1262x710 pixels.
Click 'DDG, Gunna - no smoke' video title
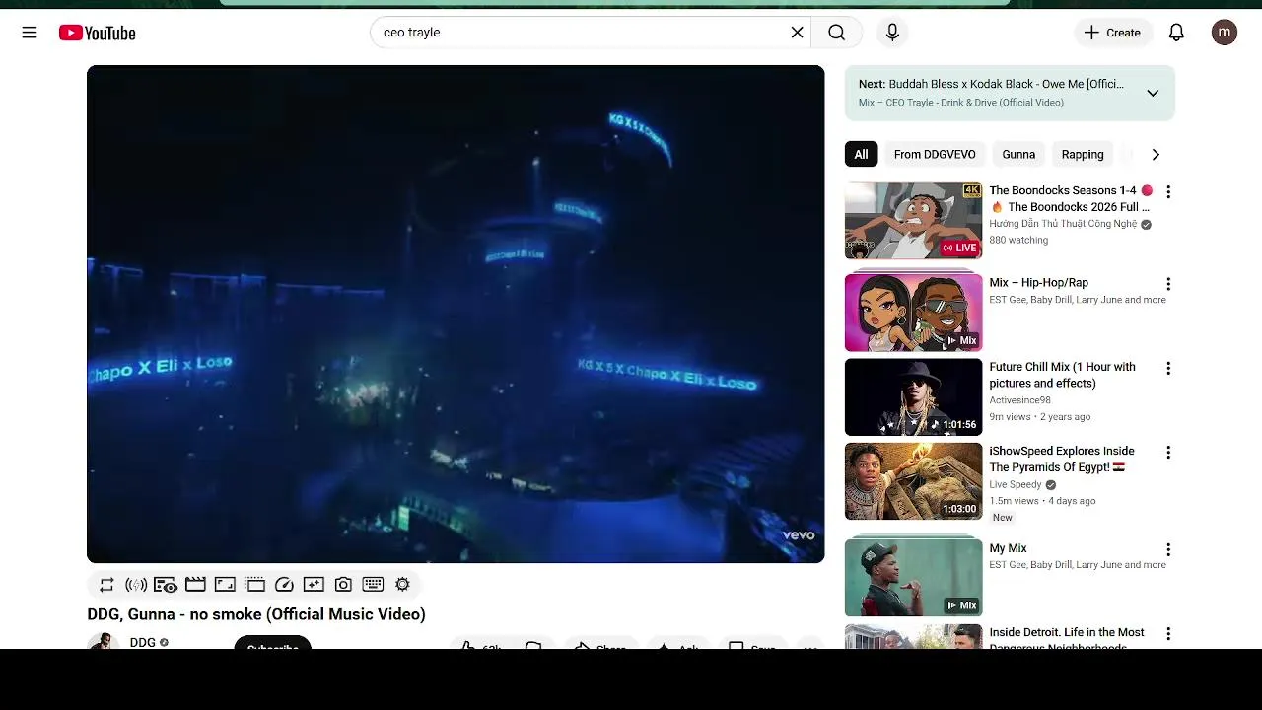[x=256, y=614]
